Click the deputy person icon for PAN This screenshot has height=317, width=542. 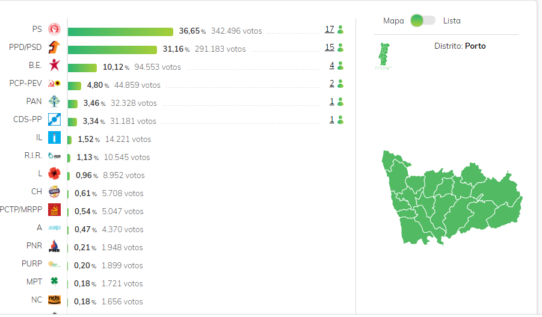pos(340,102)
